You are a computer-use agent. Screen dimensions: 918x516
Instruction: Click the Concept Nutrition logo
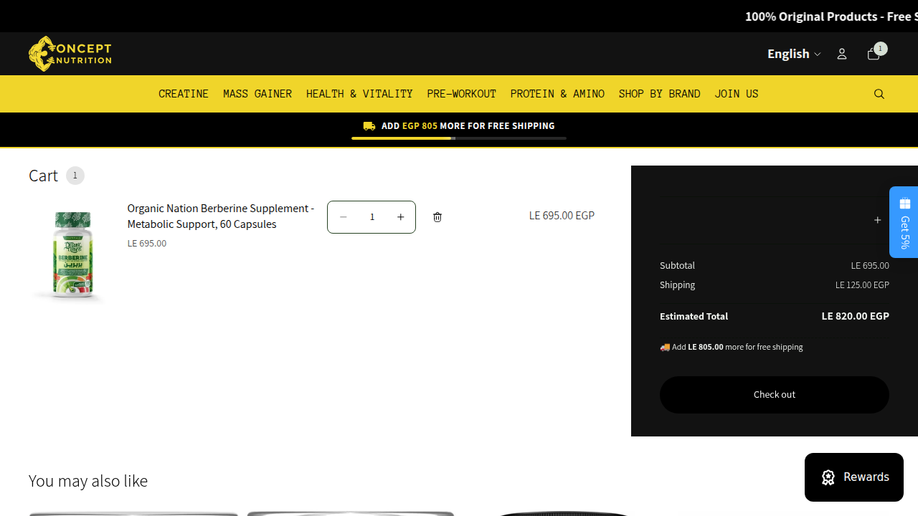pos(70,54)
